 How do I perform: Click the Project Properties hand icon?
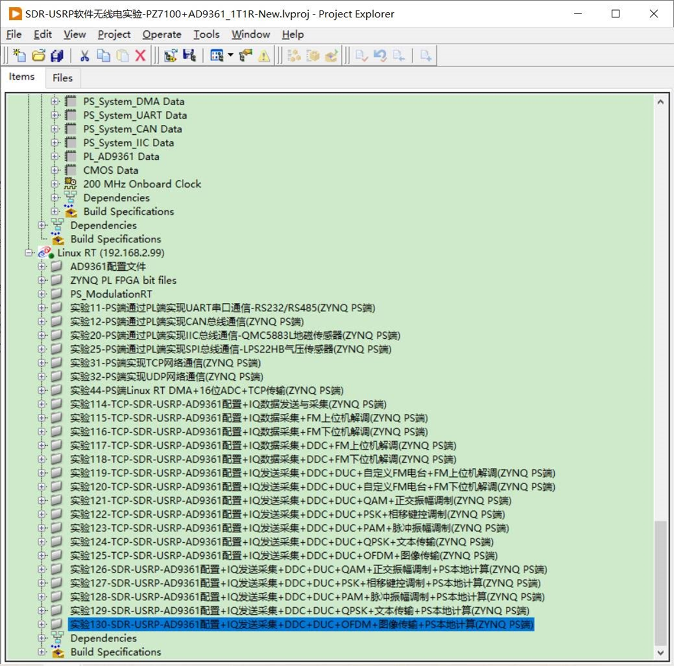click(246, 55)
